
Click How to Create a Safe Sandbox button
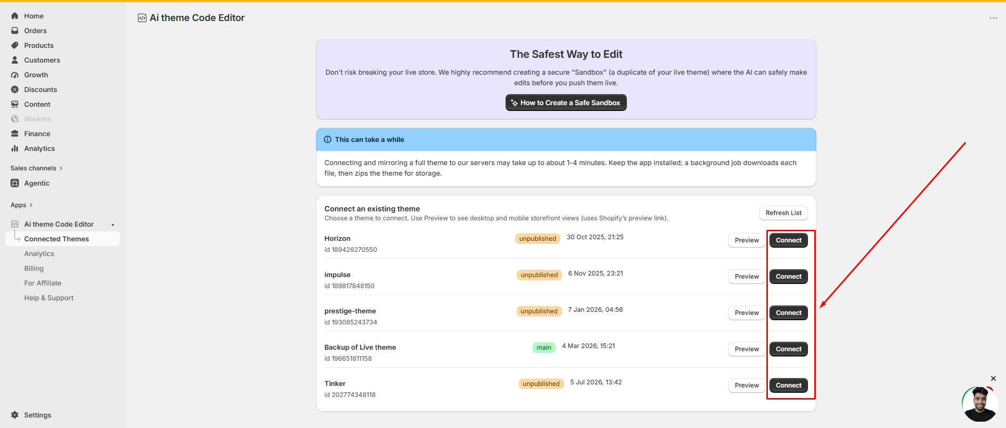[566, 103]
